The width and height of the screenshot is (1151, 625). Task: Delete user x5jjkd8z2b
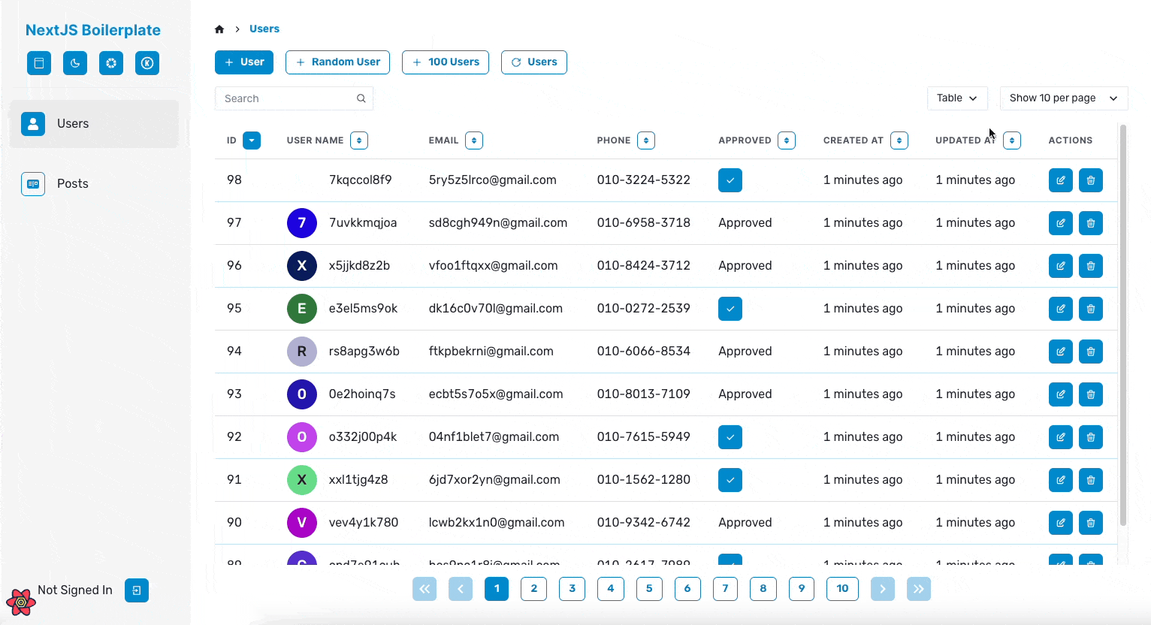click(x=1091, y=266)
